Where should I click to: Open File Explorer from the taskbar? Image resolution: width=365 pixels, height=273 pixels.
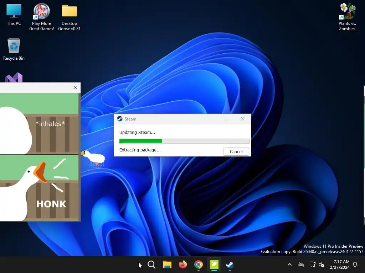(x=167, y=264)
